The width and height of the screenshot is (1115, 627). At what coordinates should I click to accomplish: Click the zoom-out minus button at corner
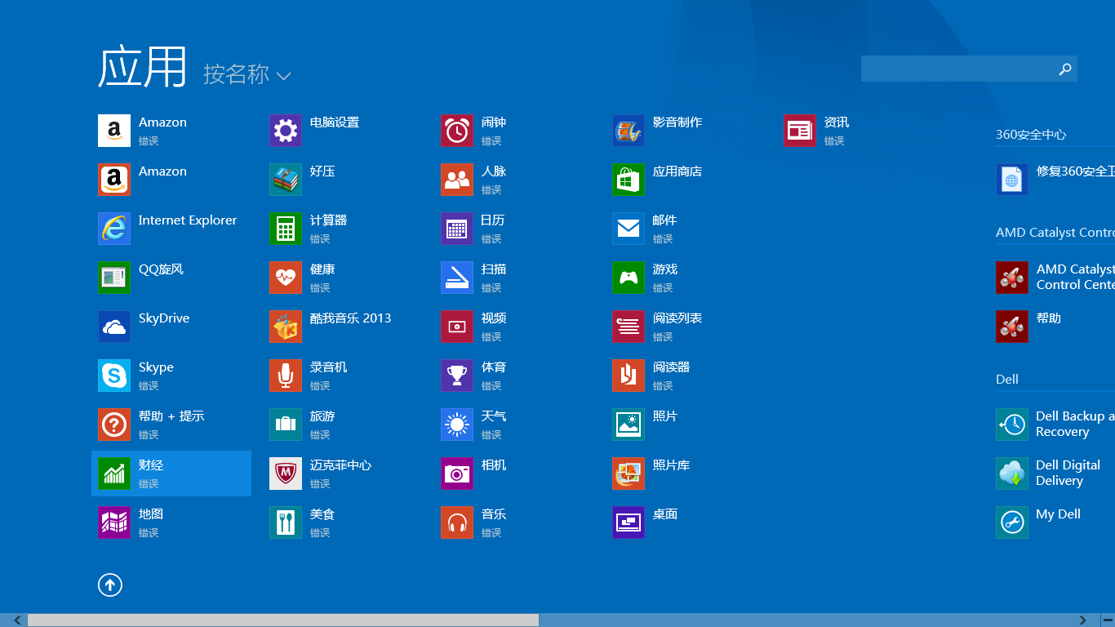coord(1108,620)
